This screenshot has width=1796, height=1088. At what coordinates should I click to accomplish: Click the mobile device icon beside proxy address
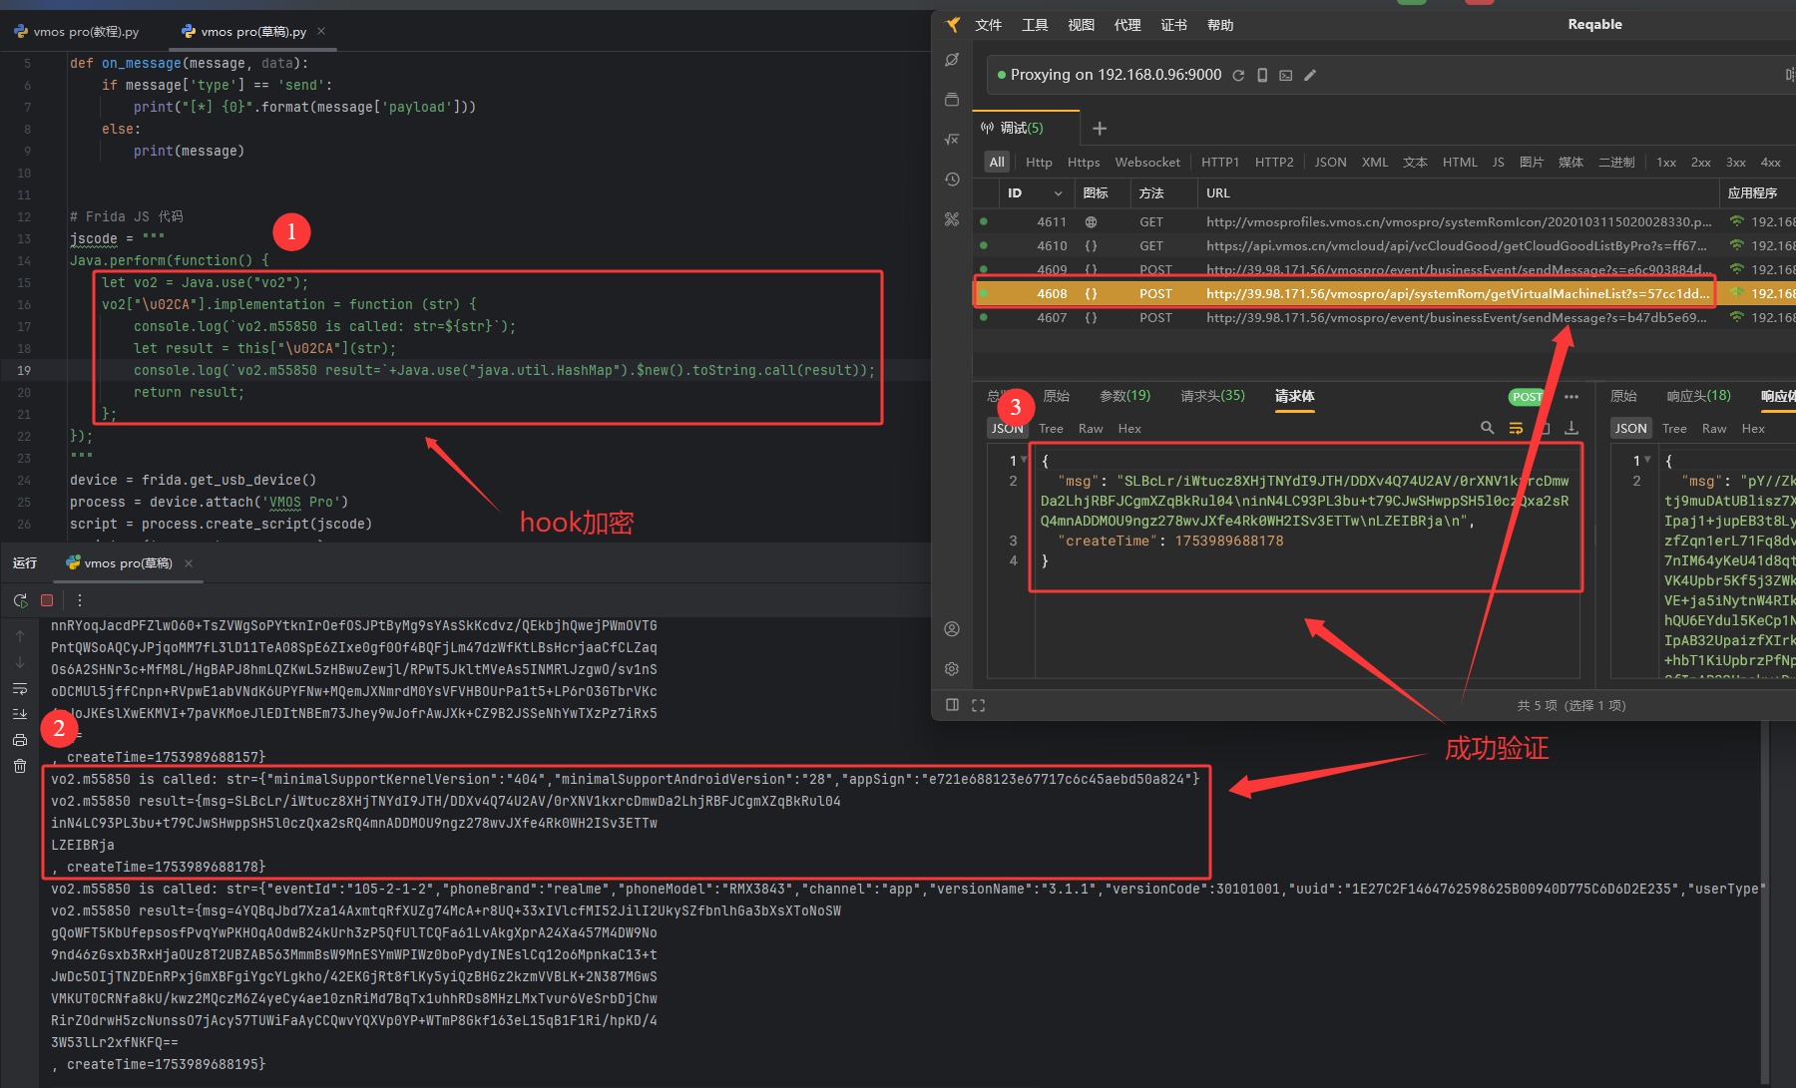pyautogui.click(x=1262, y=75)
